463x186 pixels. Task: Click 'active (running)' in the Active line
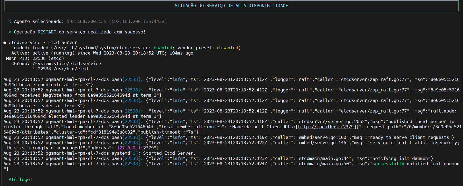[54, 53]
